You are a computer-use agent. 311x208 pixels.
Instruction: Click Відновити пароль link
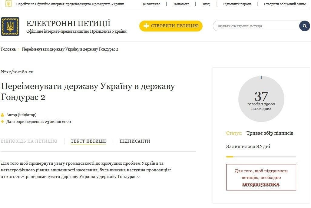[x=237, y=4]
